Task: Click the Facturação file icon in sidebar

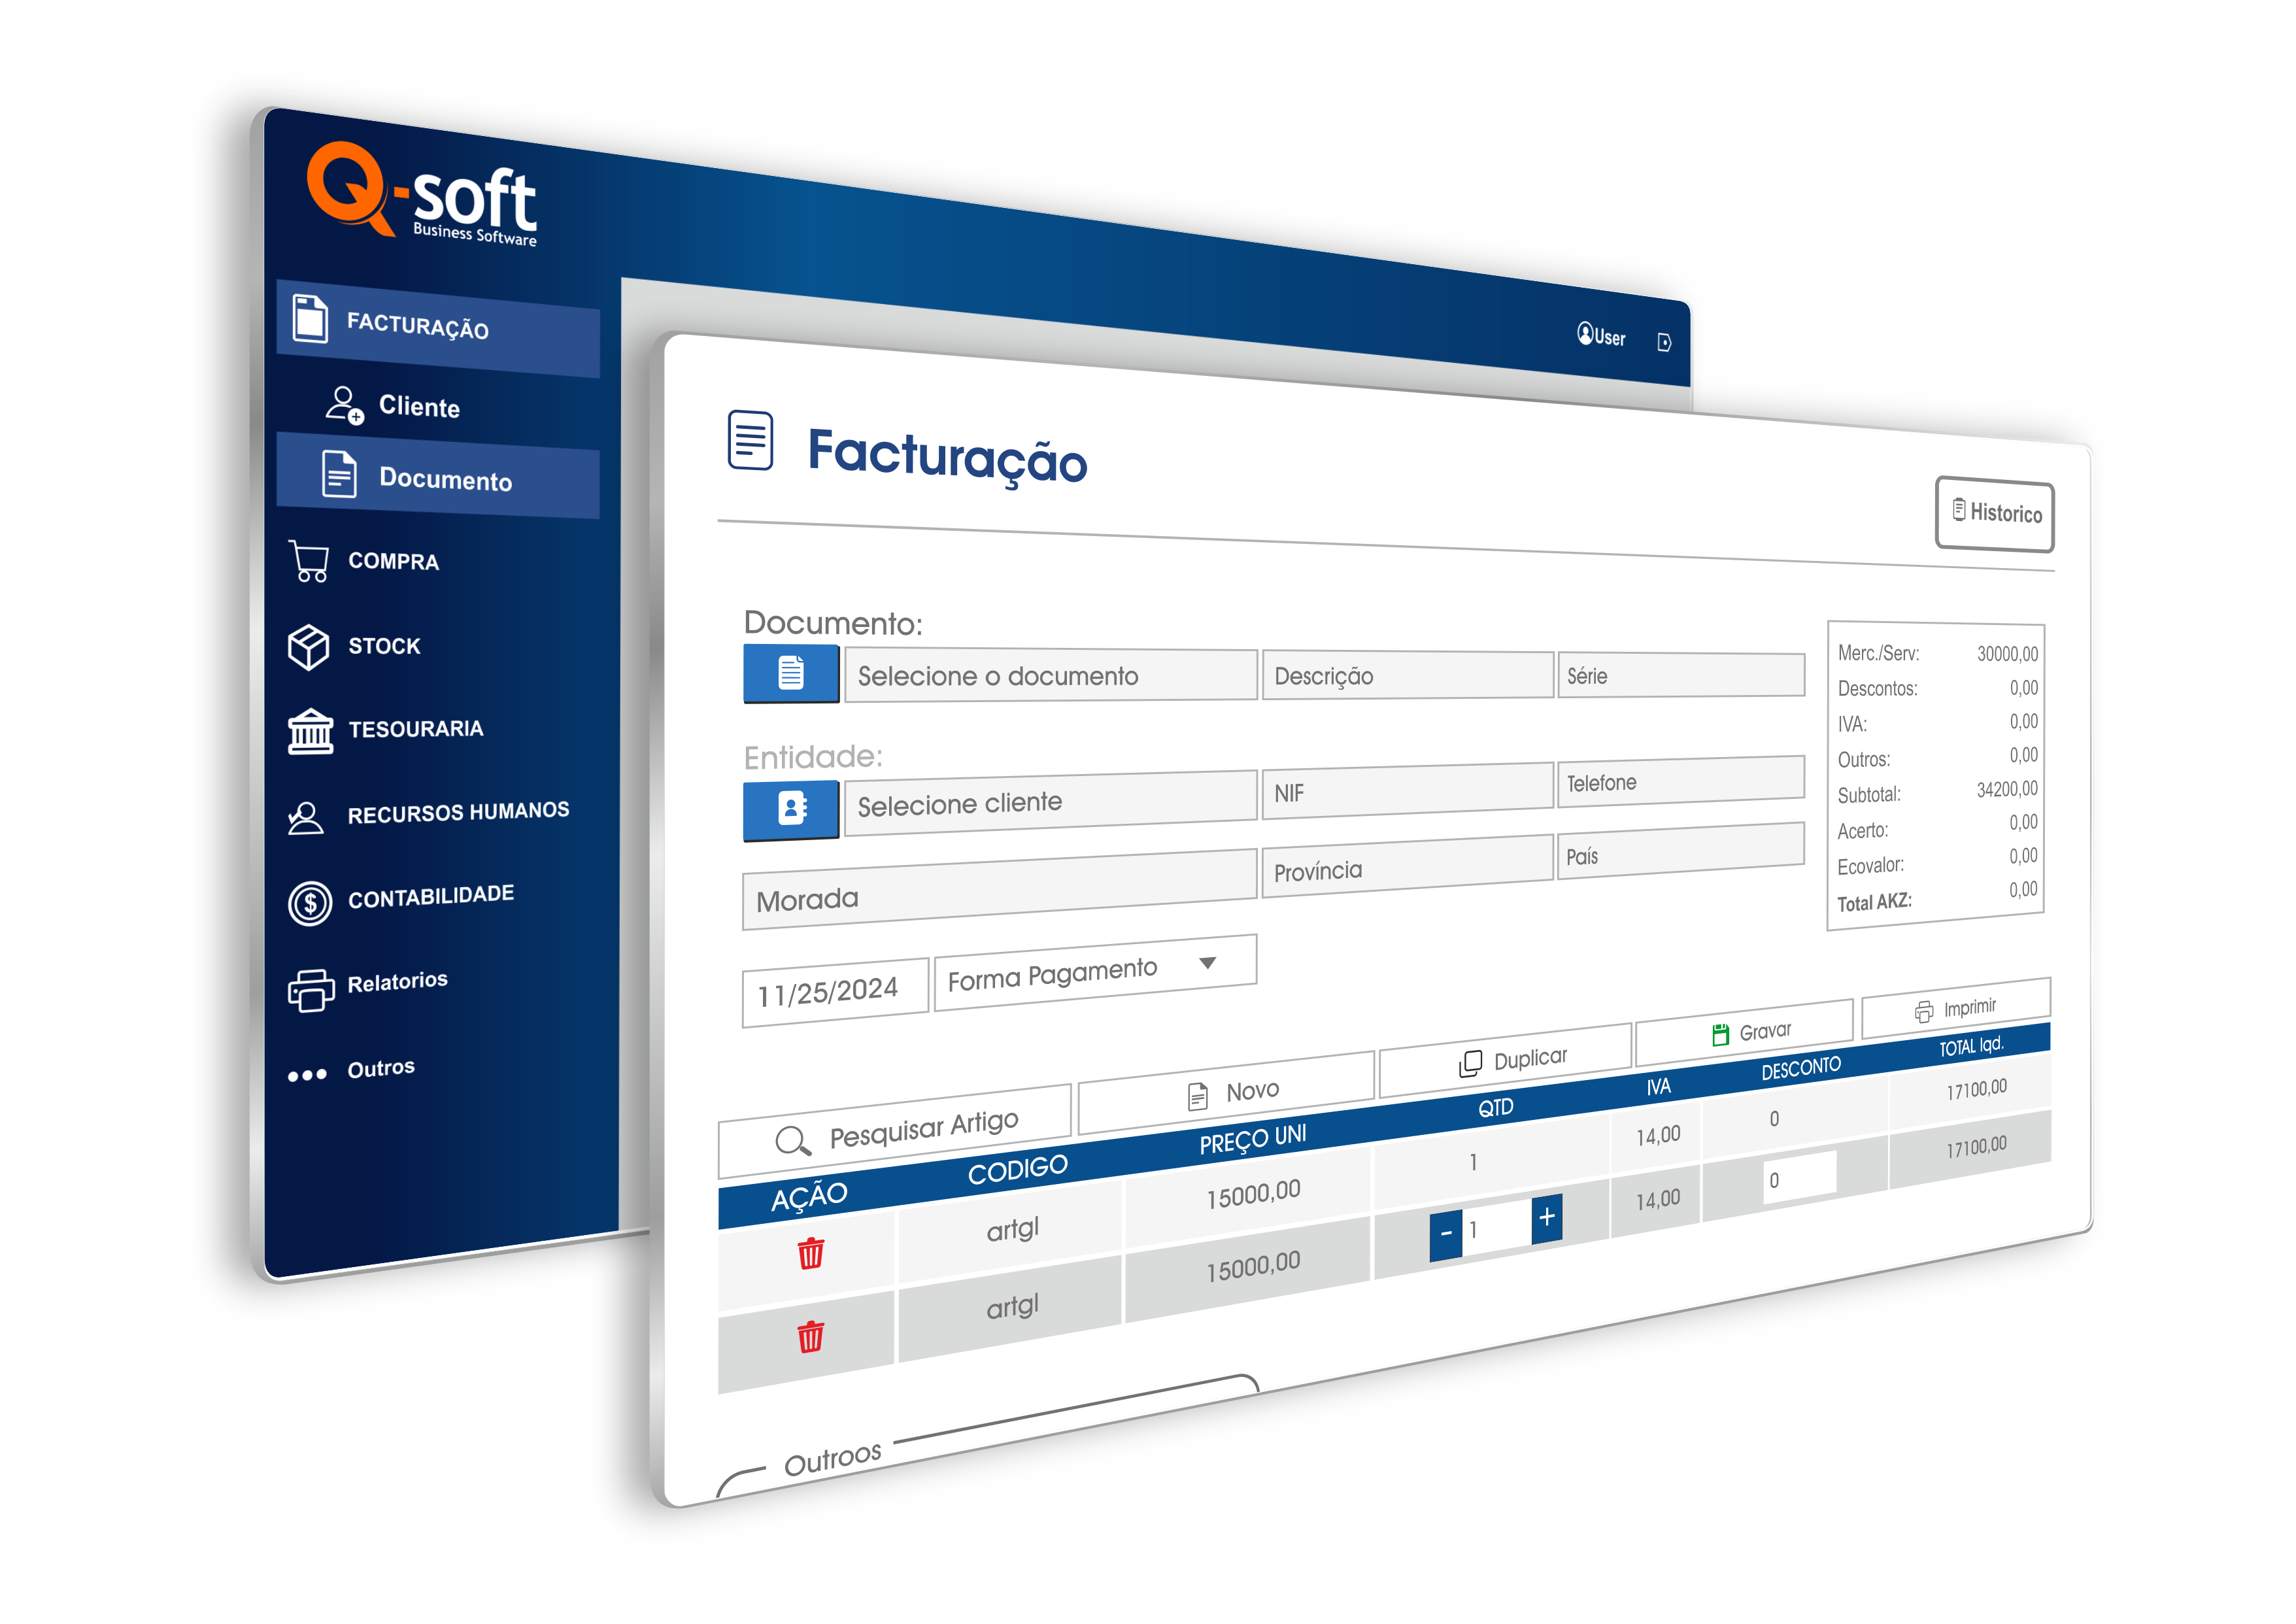Action: pyautogui.click(x=310, y=319)
